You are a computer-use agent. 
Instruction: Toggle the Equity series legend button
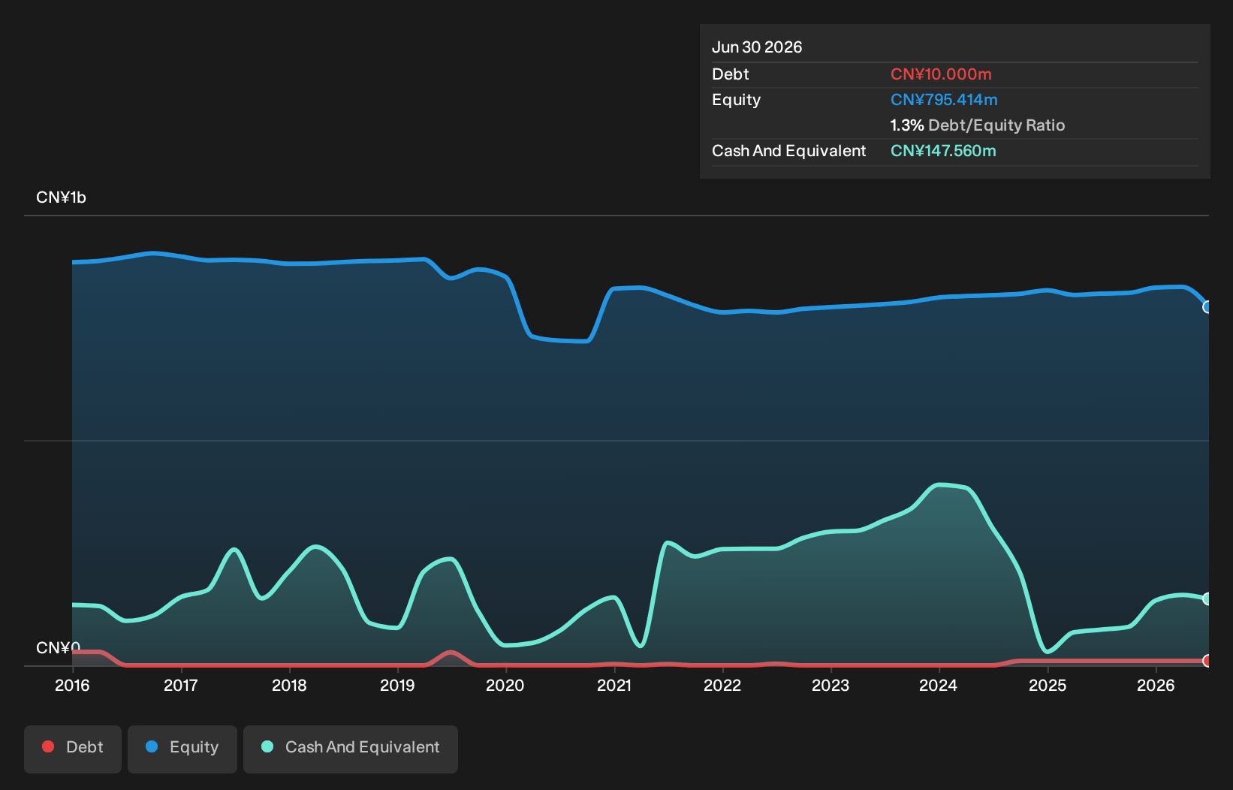click(182, 749)
